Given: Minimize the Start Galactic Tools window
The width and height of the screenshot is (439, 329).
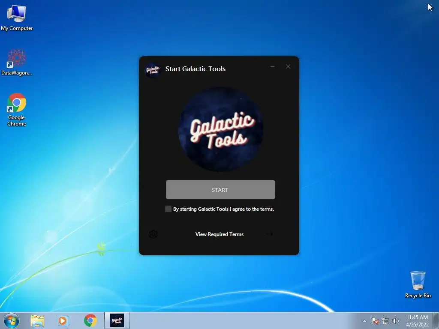Looking at the screenshot, I should click(x=273, y=66).
